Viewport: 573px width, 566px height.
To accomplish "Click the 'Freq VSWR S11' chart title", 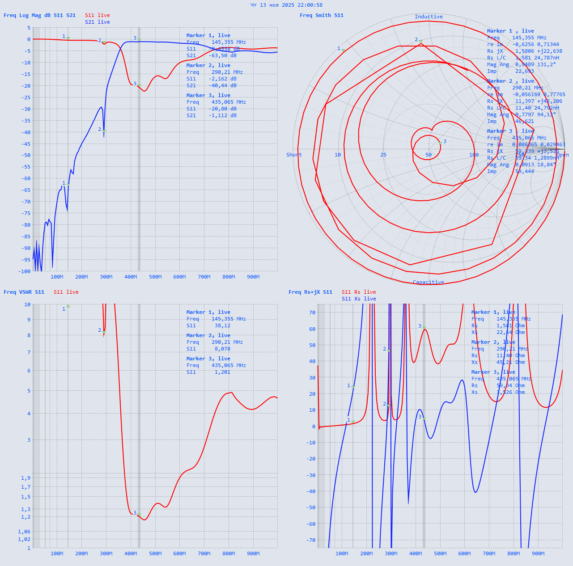I will pos(24,292).
